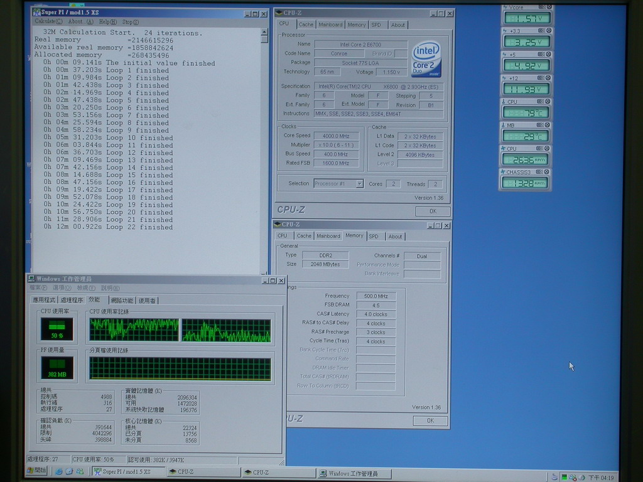This screenshot has width=643, height=482.
Task: Click the Name field 'Intel Core 2 E6700'
Action: [361, 45]
